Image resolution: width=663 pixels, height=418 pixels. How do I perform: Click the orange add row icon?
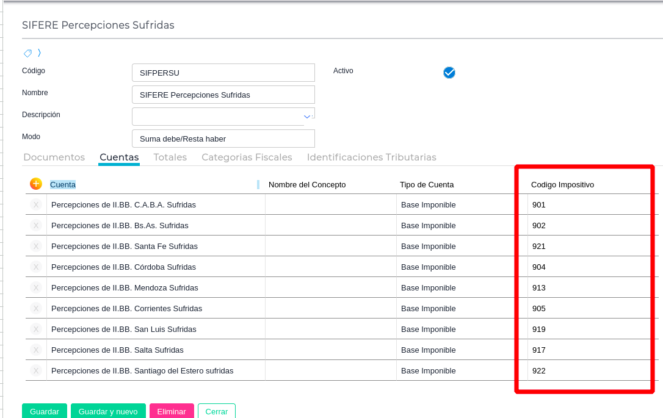point(35,184)
